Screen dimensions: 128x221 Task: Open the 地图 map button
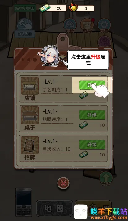tap(54, 208)
